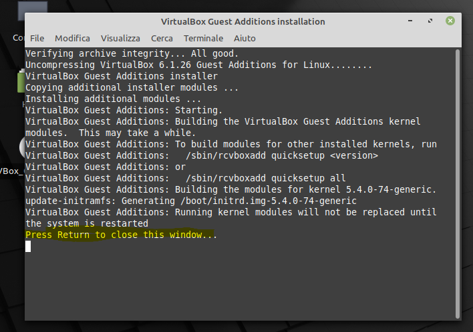Screen dimensions: 473x332
Task: Open the File menu
Action: point(37,39)
